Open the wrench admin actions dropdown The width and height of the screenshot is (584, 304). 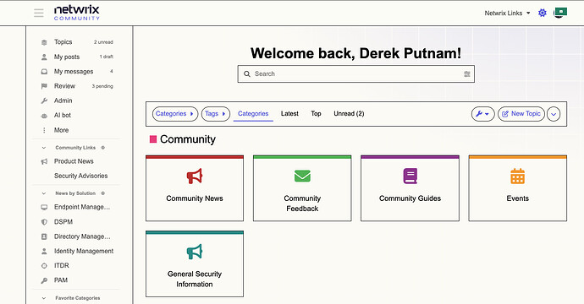482,114
